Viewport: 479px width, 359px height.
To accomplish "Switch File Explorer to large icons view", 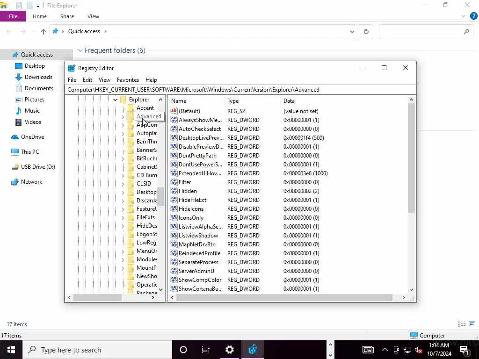I will pyautogui.click(x=472, y=324).
